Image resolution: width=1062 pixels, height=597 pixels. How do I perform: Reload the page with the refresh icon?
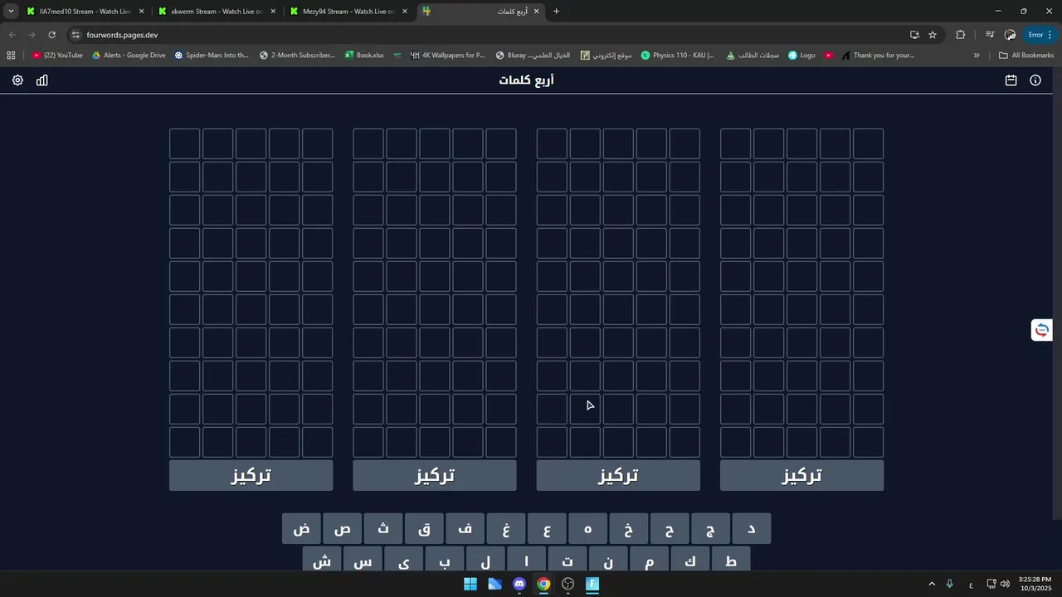51,35
